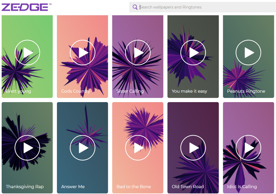Screen dimensions: 276x194
Task: Focus the Search wallpapers and Ringtones field
Action: pyautogui.click(x=204, y=7)
